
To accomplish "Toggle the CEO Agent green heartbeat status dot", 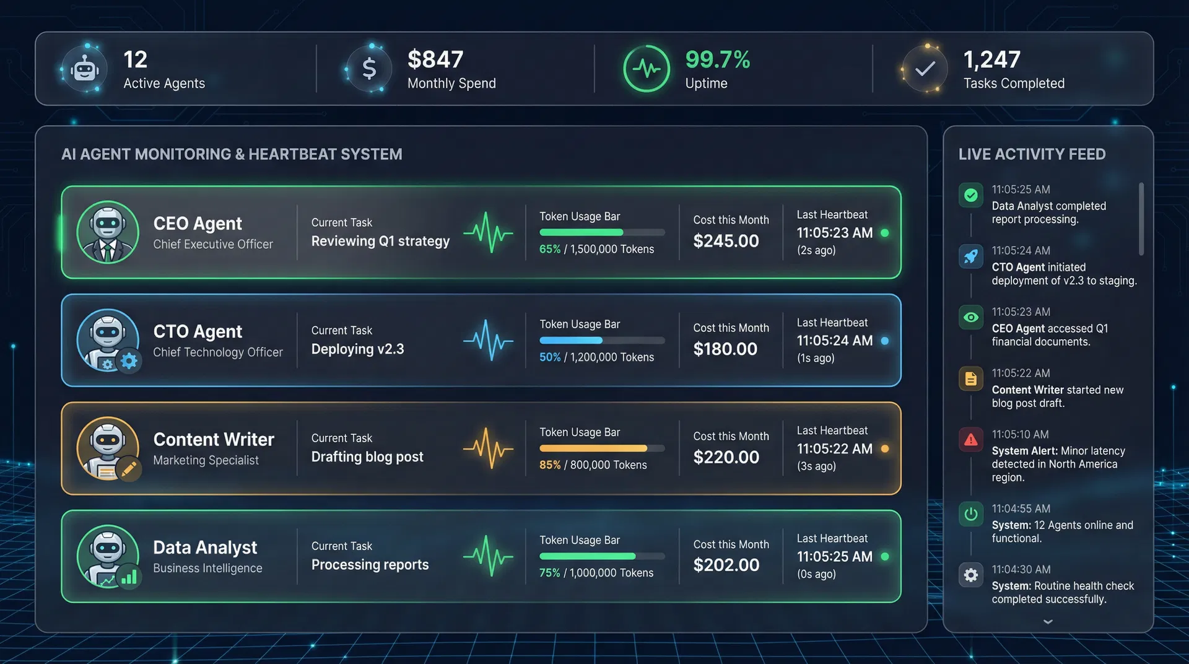I will tap(885, 233).
